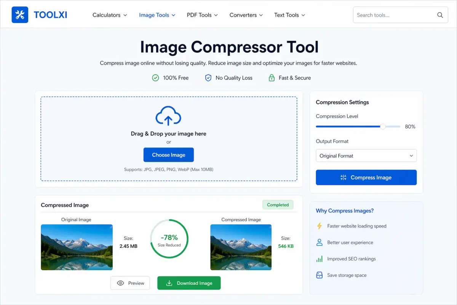Viewport: 457px width, 305px height.
Task: Click the Compression Level slider handle
Action: [383, 127]
